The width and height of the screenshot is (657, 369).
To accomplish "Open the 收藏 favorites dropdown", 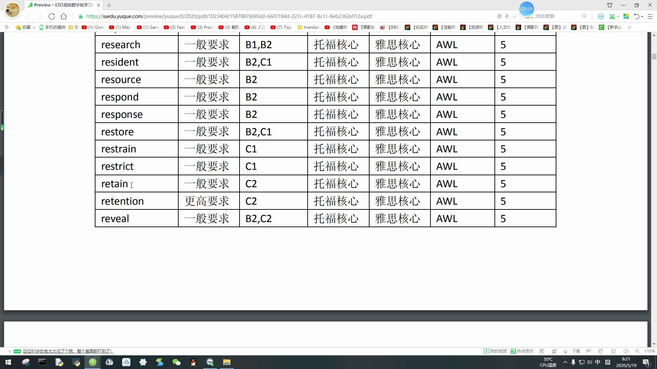I will pyautogui.click(x=25, y=27).
